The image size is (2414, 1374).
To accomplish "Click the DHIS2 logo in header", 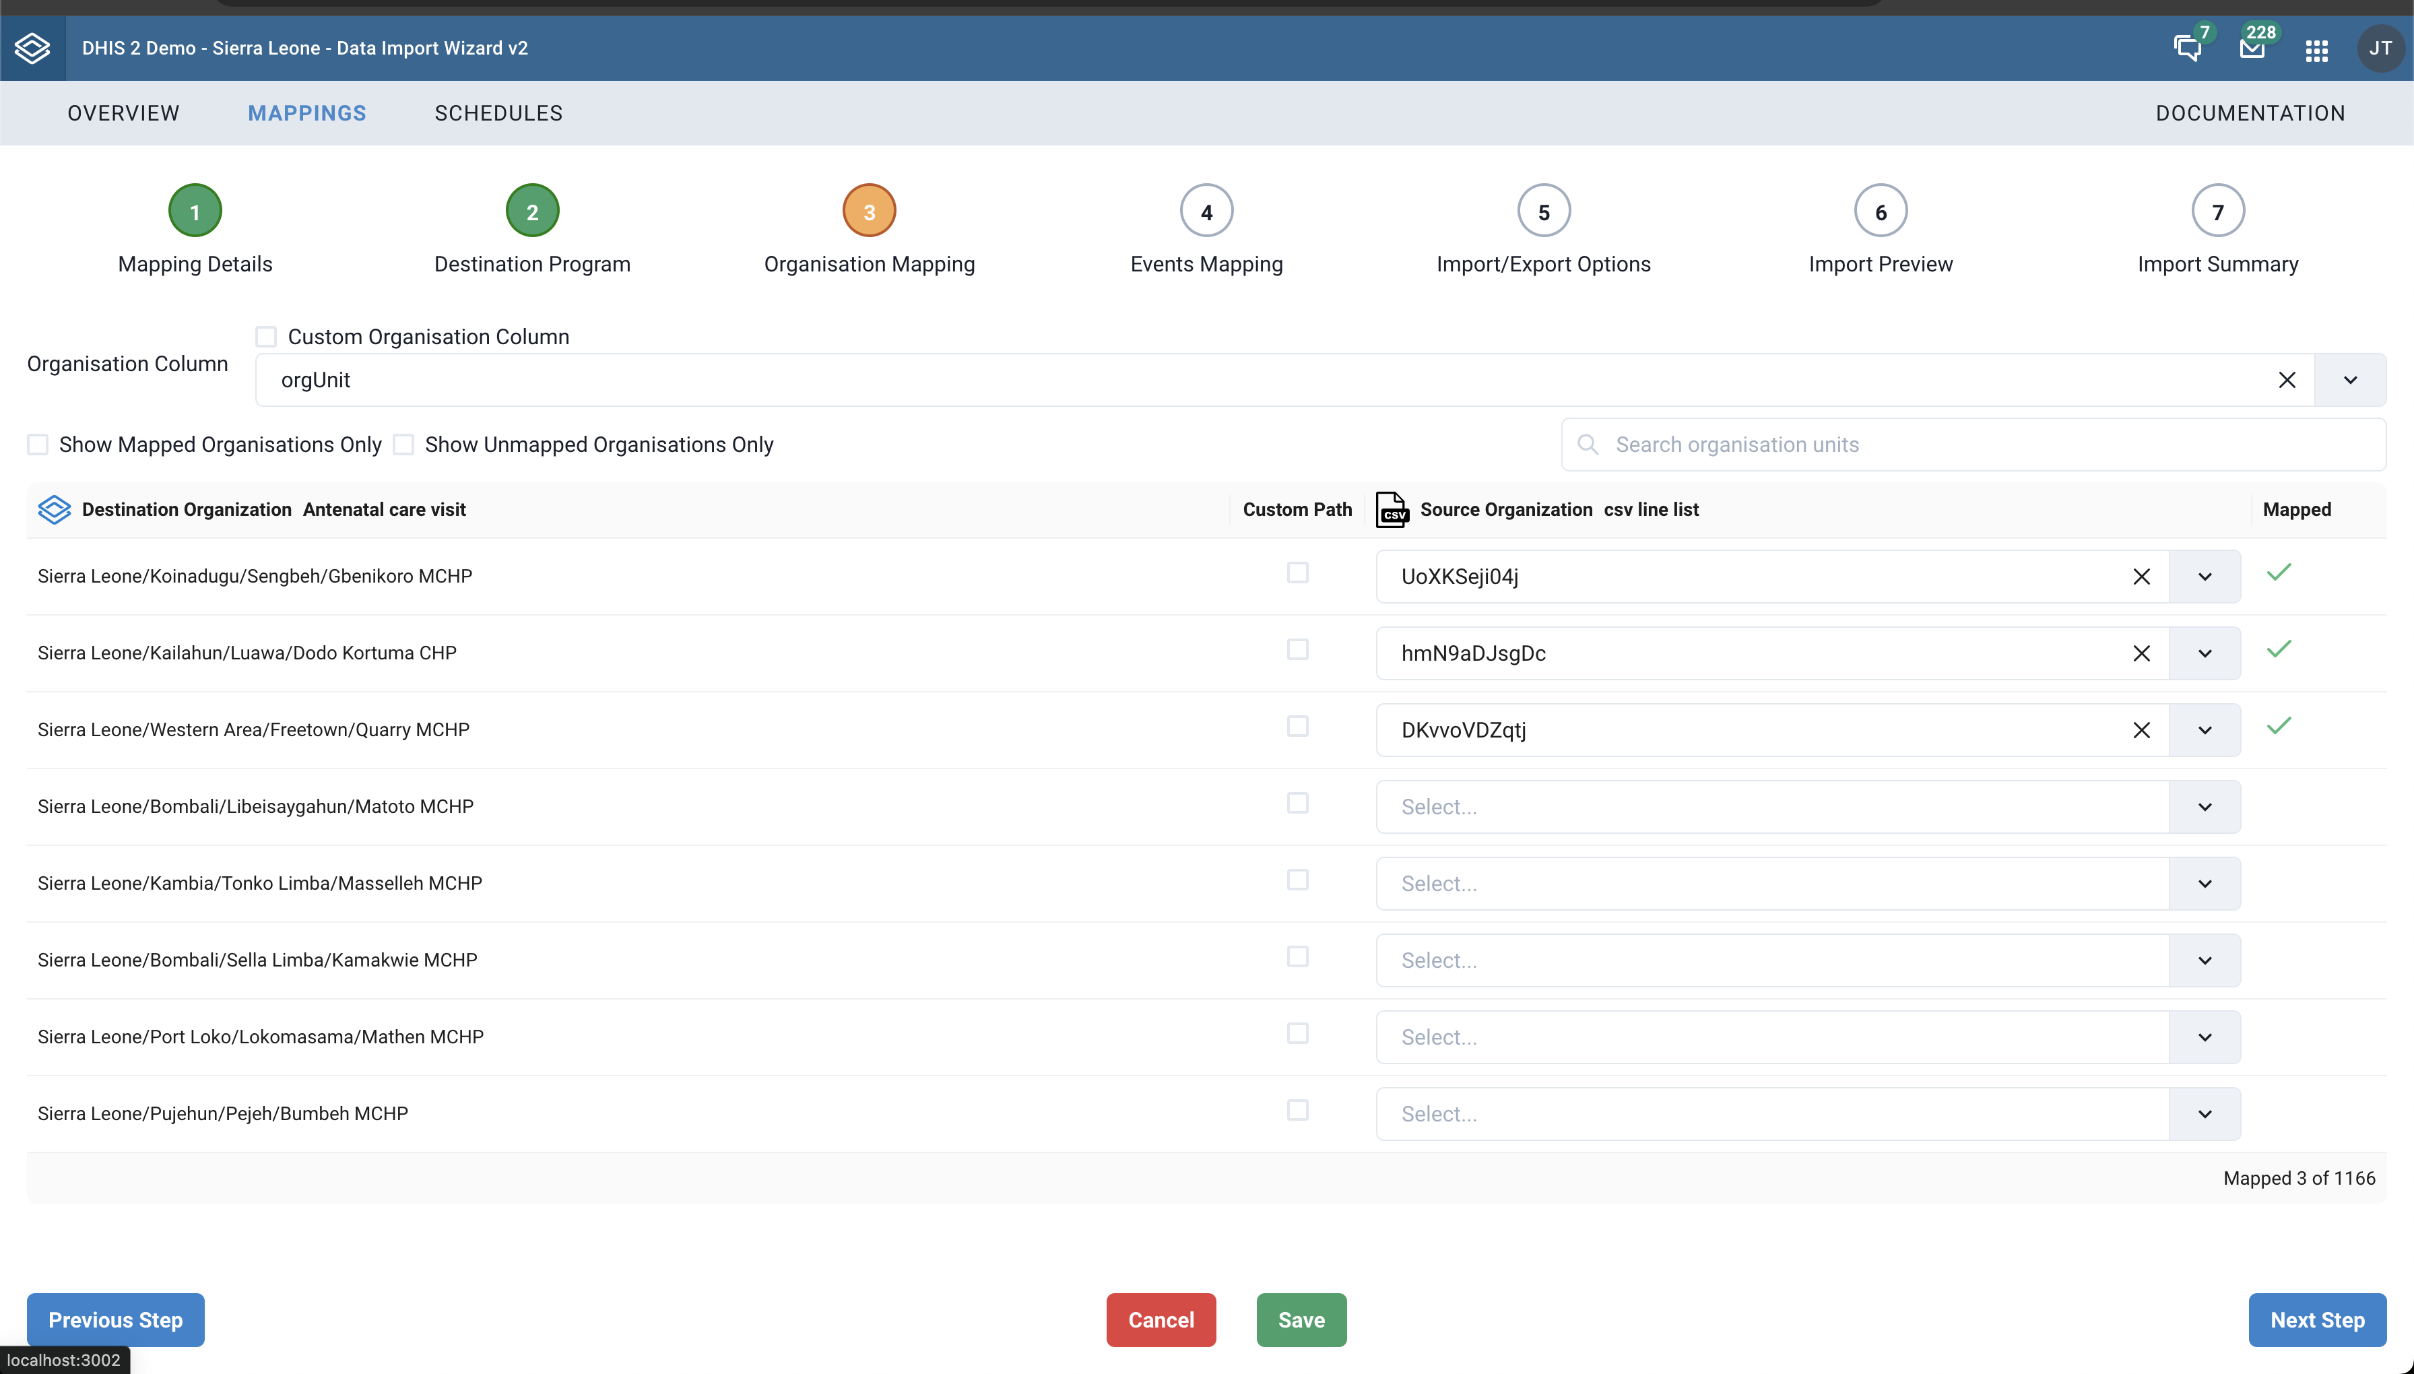I will click(x=32, y=48).
